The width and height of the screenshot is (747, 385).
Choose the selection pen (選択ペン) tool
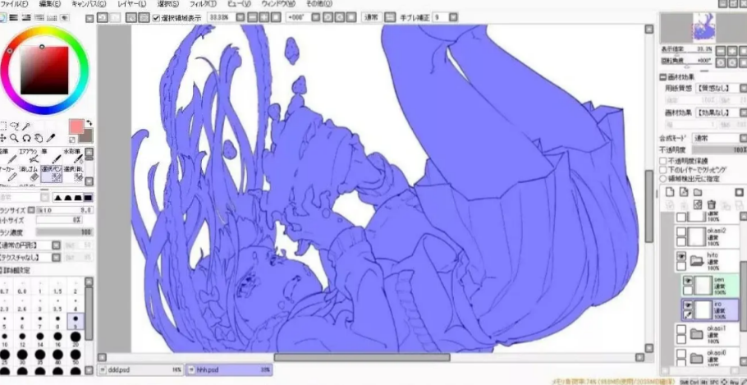[x=53, y=174]
